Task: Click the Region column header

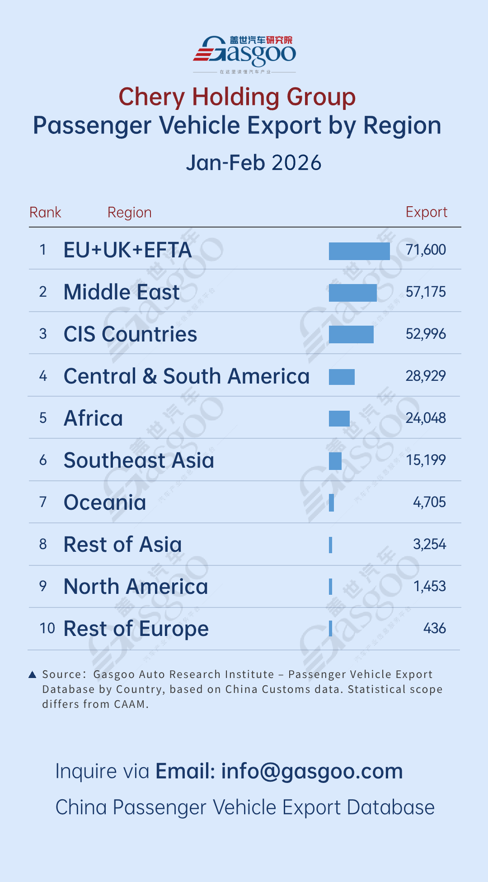Action: pyautogui.click(x=129, y=213)
